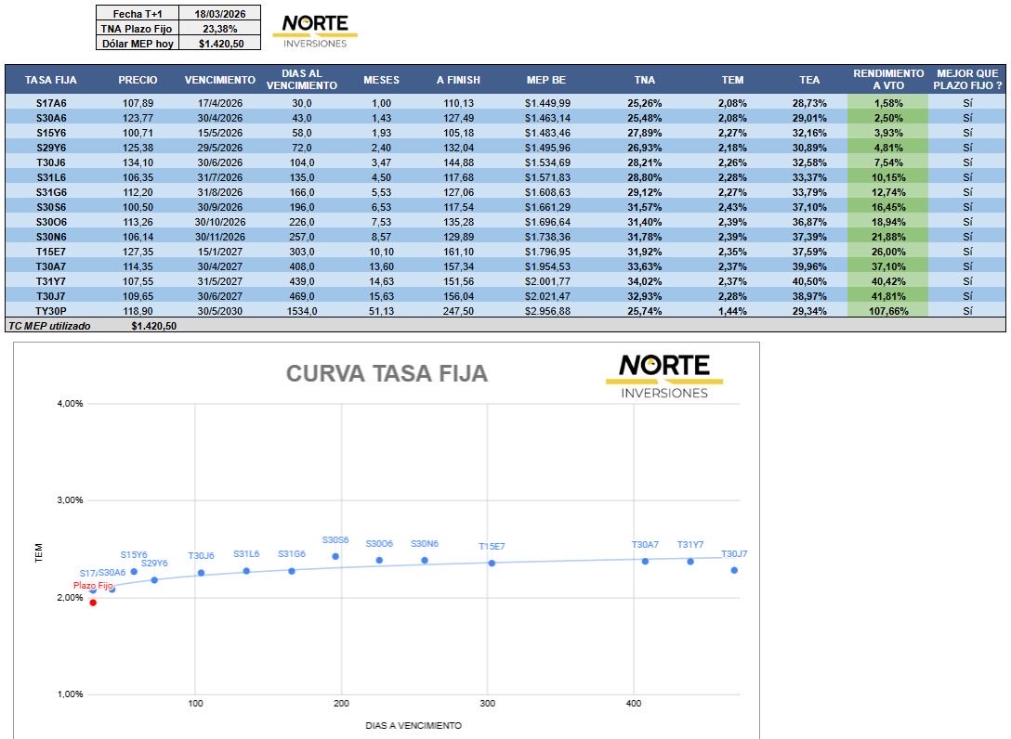This screenshot has width=1011, height=739.
Task: Click the S15Y6 data point on chart
Action: [134, 572]
